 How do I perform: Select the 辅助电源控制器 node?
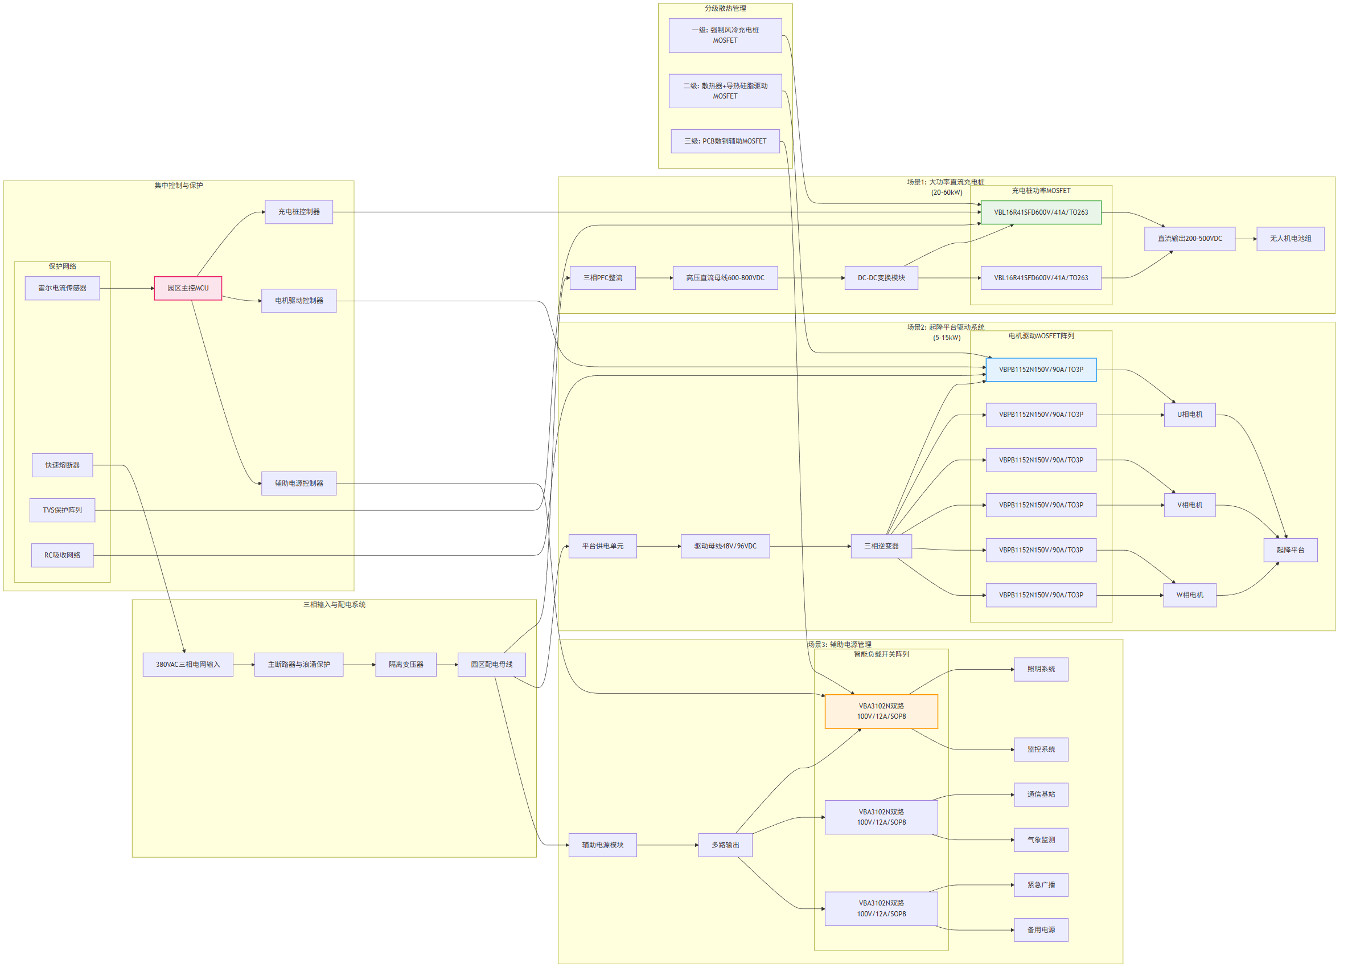(x=299, y=484)
